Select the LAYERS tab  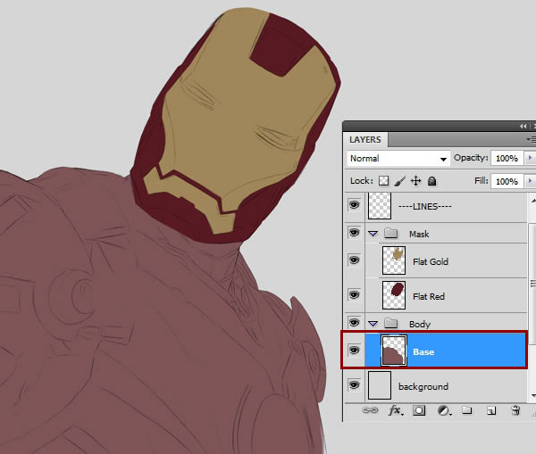tap(365, 140)
